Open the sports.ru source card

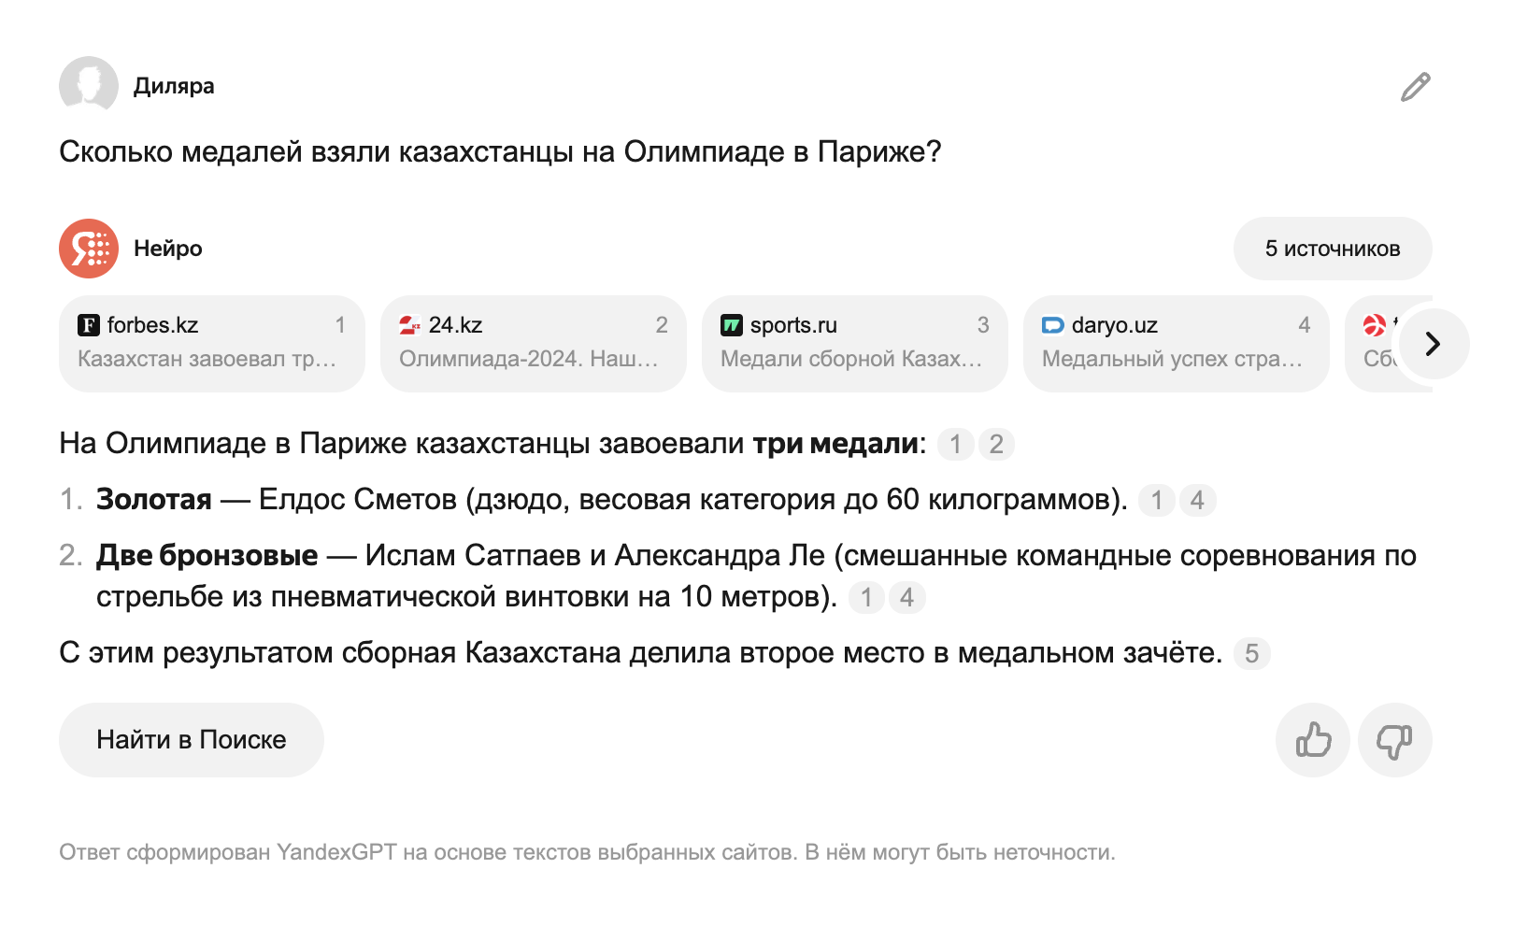(x=854, y=343)
